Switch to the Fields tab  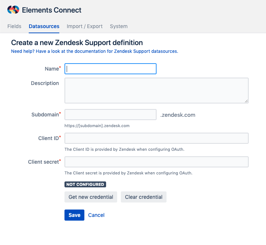point(14,26)
